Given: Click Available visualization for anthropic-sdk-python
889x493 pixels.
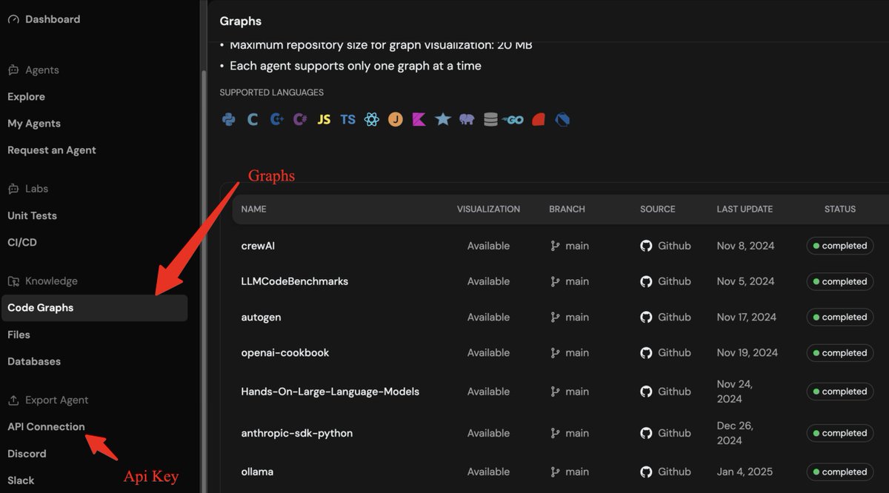Looking at the screenshot, I should [x=488, y=433].
